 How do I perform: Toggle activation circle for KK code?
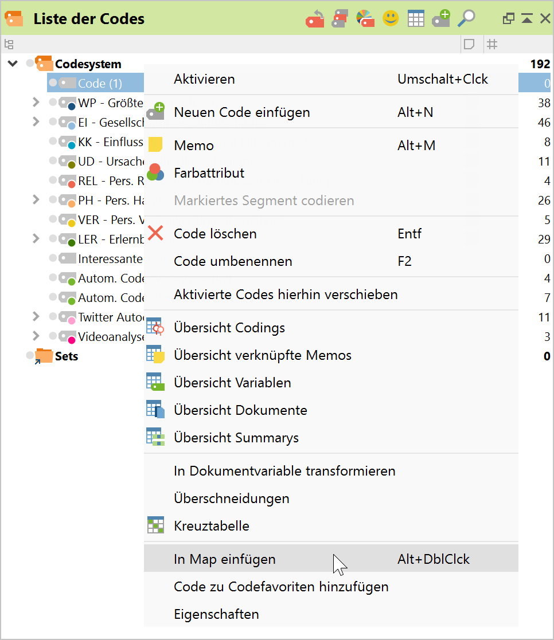53,141
